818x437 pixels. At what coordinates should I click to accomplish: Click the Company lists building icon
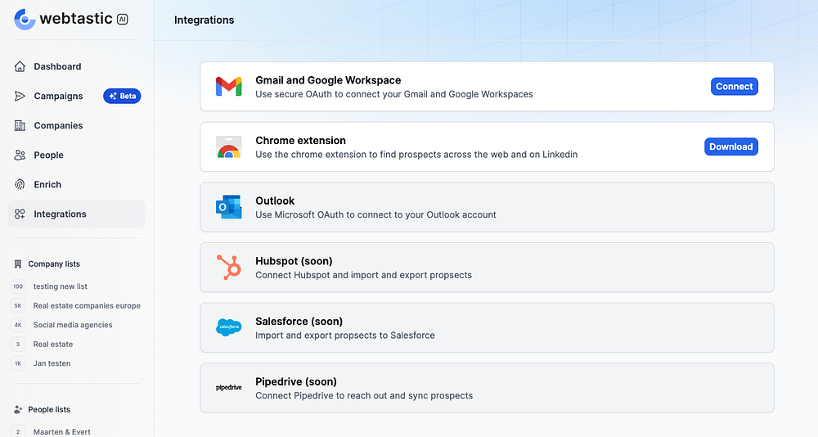[18, 264]
